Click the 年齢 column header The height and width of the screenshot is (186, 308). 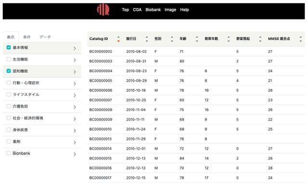(183, 39)
